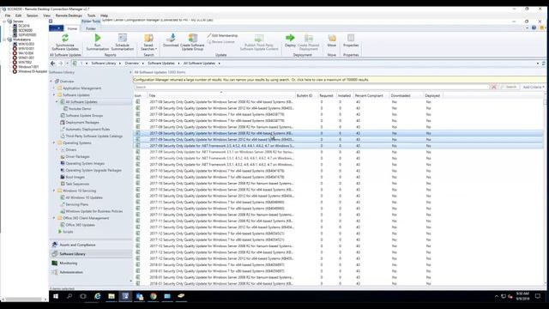Open File Explorer from the taskbar

112,296
